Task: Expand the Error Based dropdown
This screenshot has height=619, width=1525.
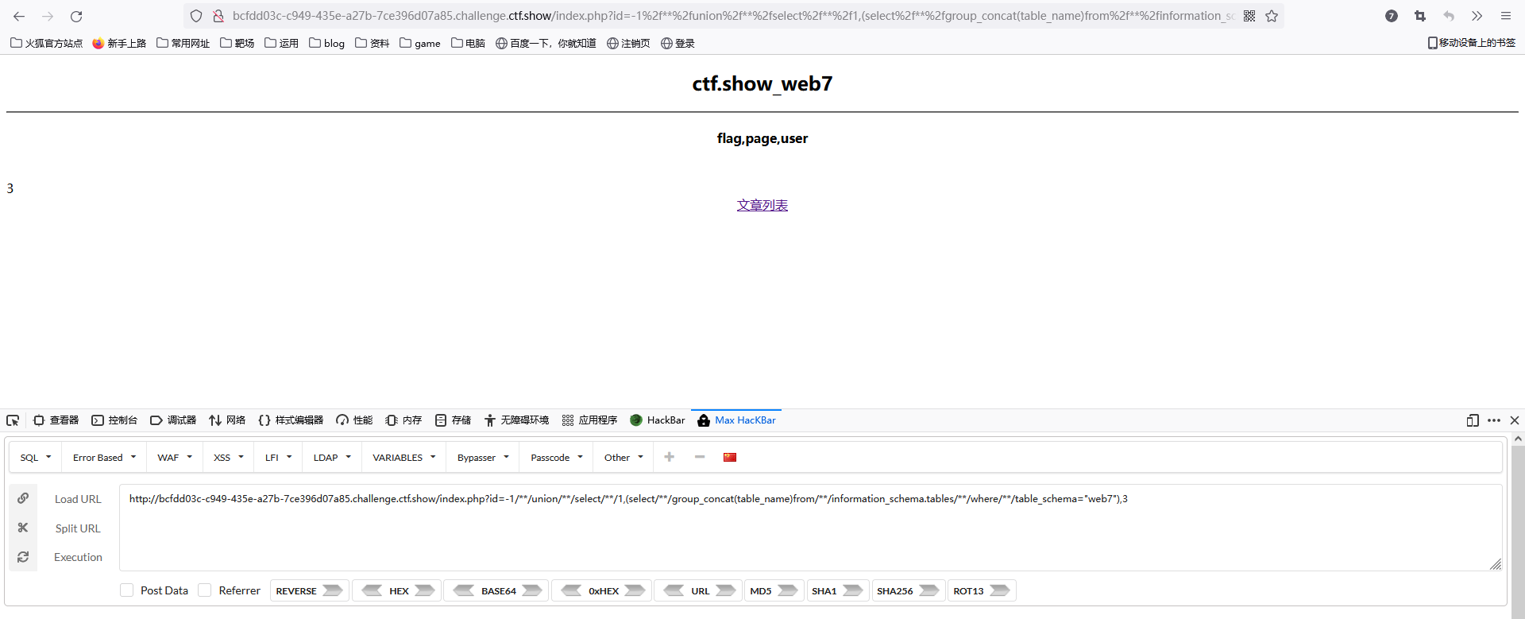Action: tap(104, 457)
